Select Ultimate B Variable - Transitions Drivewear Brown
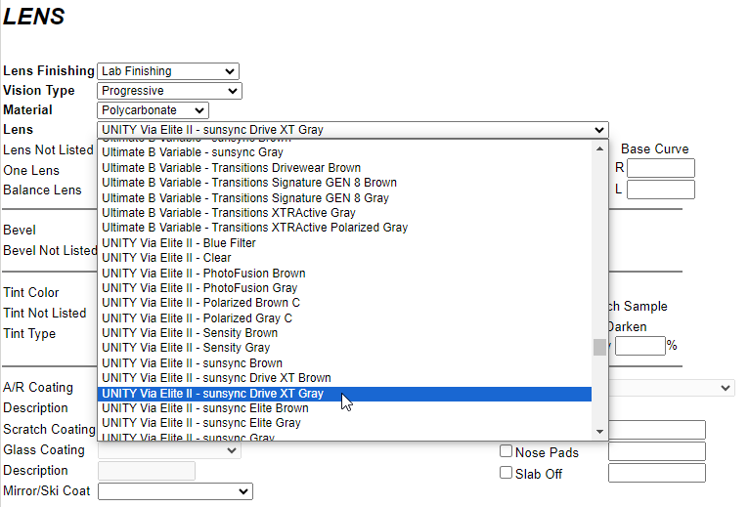 click(x=231, y=168)
